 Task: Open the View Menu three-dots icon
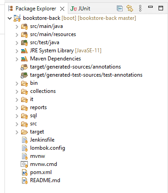140,8
